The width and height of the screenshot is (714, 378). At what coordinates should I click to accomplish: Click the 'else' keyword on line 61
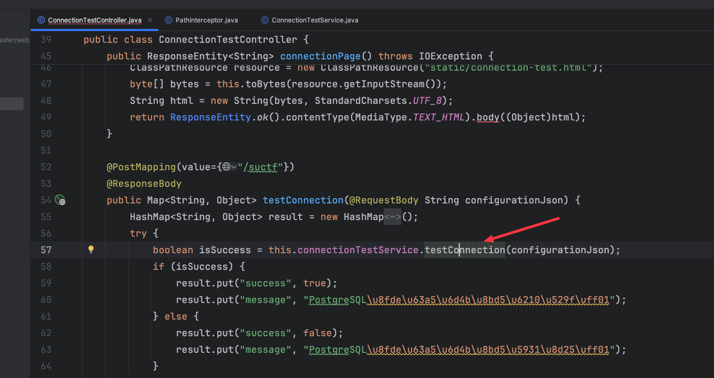click(176, 316)
